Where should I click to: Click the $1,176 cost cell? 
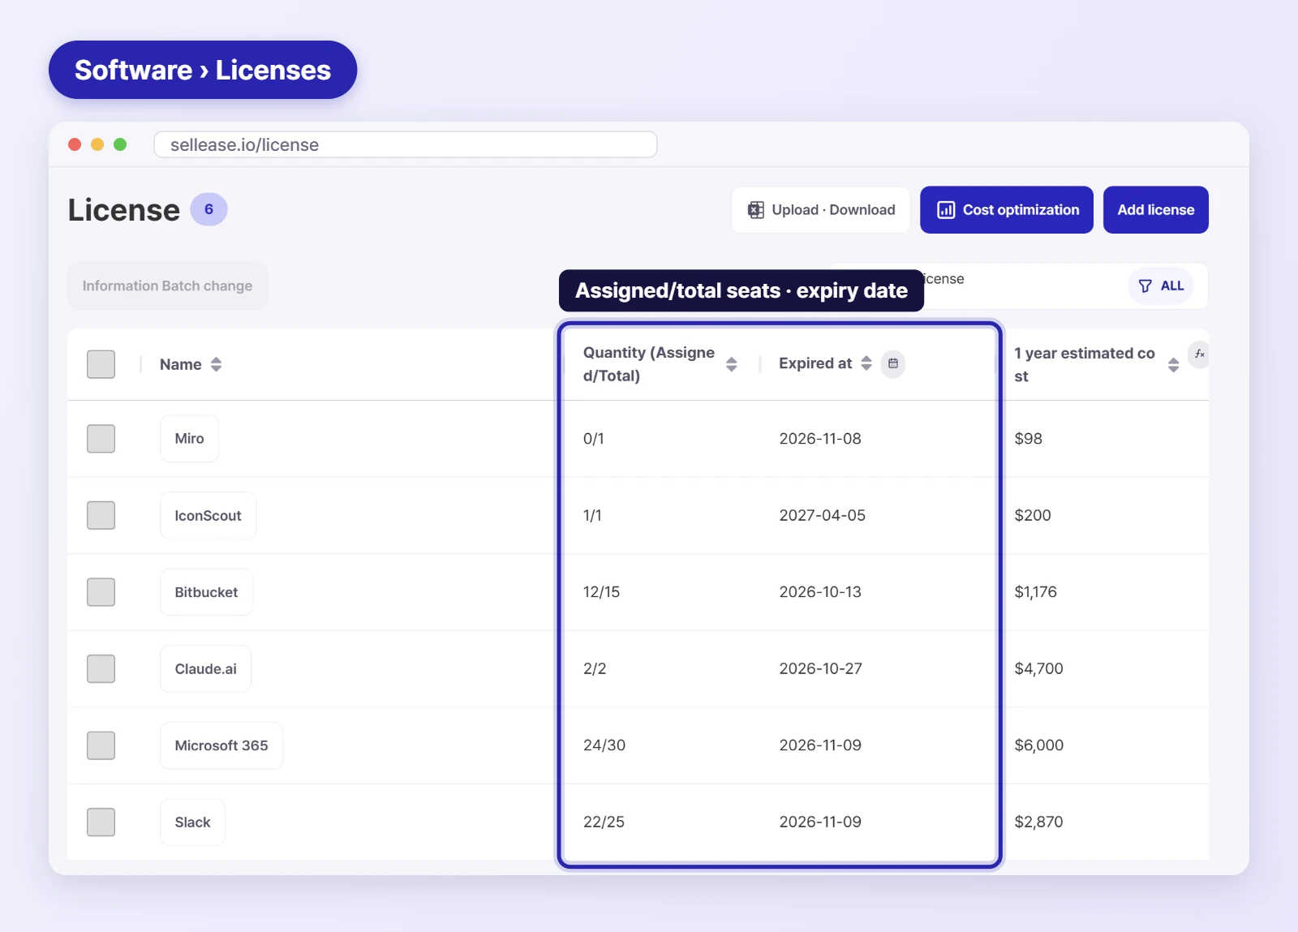[x=1035, y=592]
